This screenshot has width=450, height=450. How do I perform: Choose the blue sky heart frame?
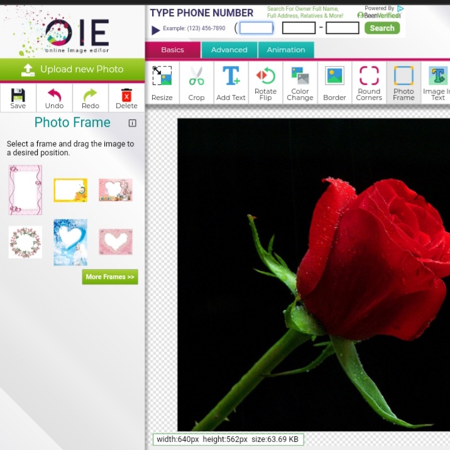pyautogui.click(x=70, y=243)
